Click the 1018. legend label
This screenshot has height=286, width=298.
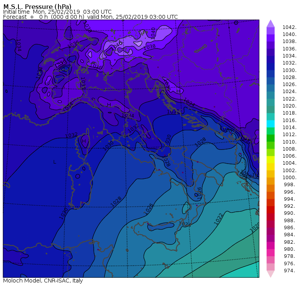[x=289, y=113]
